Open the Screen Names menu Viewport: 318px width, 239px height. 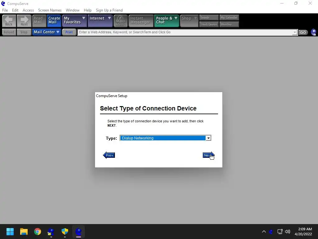[x=50, y=10]
